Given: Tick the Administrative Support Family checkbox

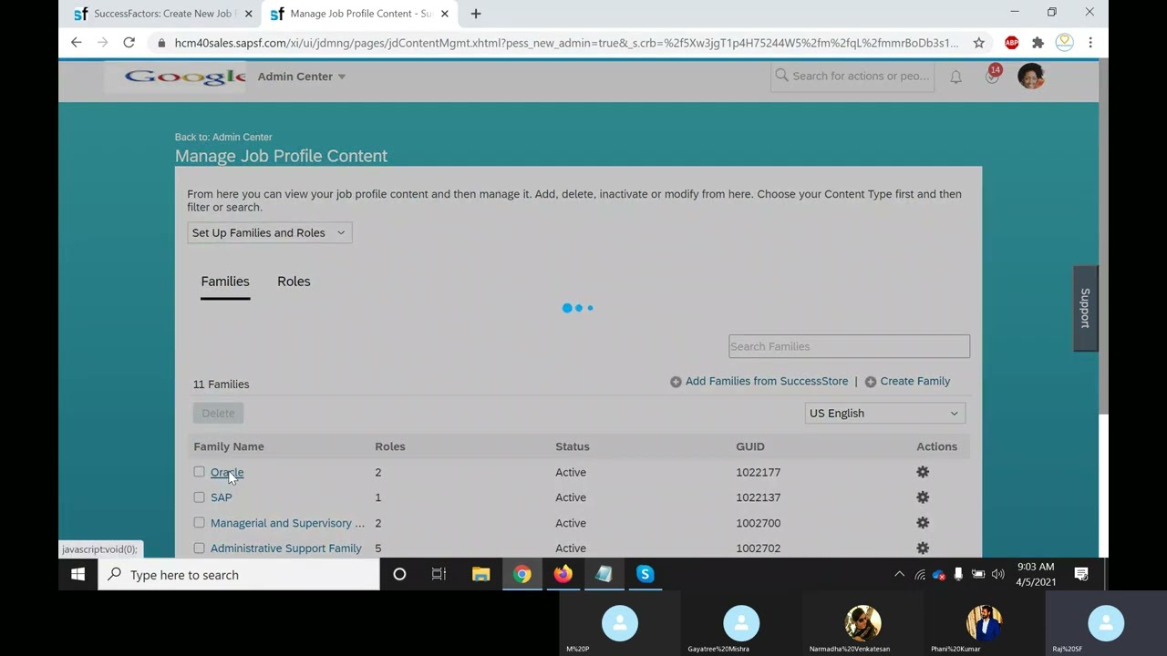Looking at the screenshot, I should click(x=199, y=548).
